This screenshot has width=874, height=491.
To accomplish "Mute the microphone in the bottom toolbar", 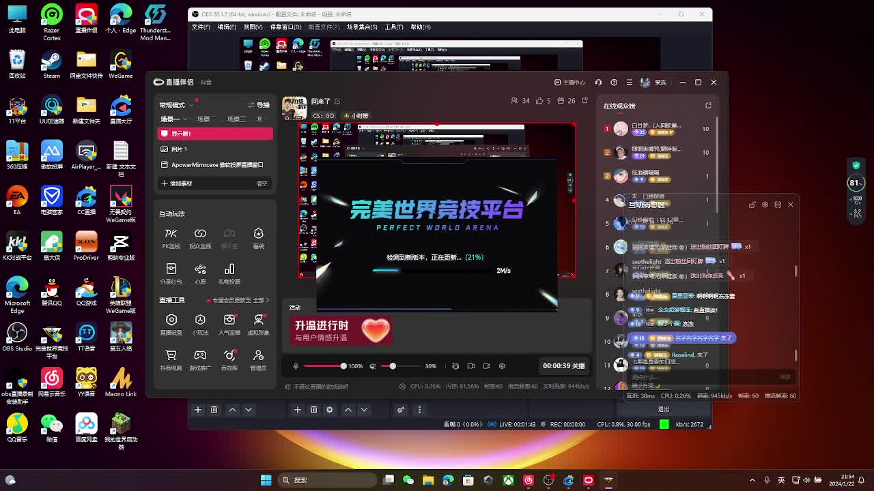I will point(295,366).
